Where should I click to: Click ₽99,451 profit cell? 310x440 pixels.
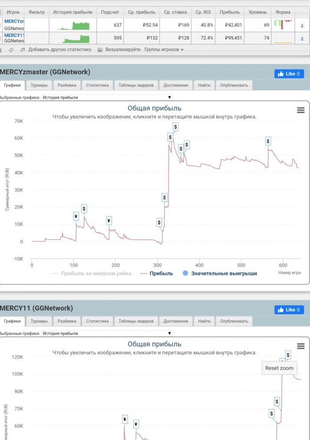[x=229, y=38]
